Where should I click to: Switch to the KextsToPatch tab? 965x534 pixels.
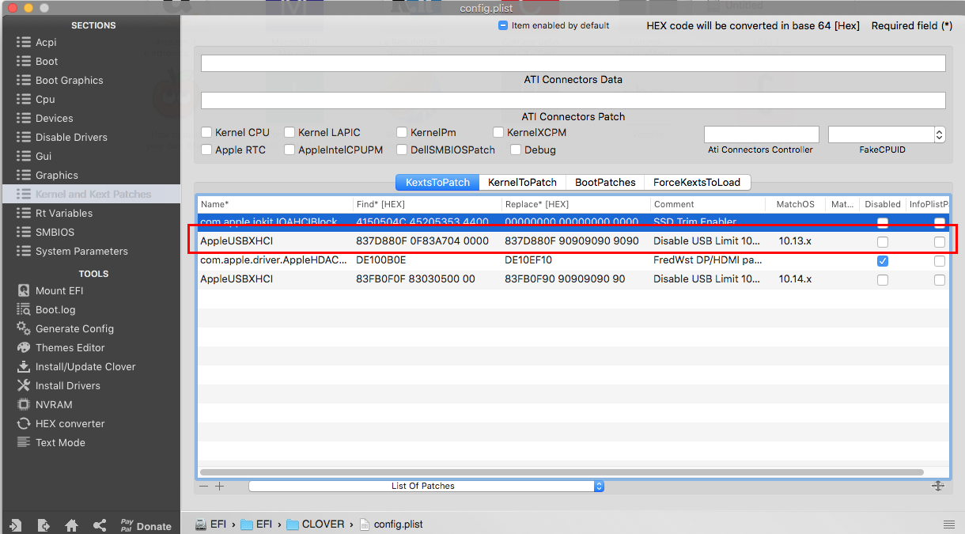pos(437,182)
